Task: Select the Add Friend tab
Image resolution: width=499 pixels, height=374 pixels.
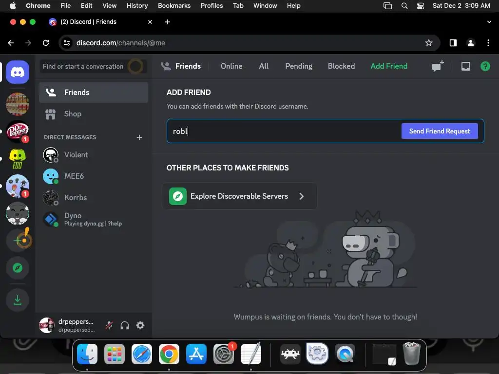Action: pos(389,66)
